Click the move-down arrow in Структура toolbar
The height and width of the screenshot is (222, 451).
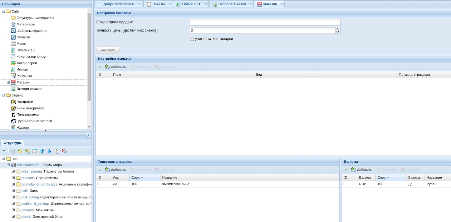pos(49,151)
